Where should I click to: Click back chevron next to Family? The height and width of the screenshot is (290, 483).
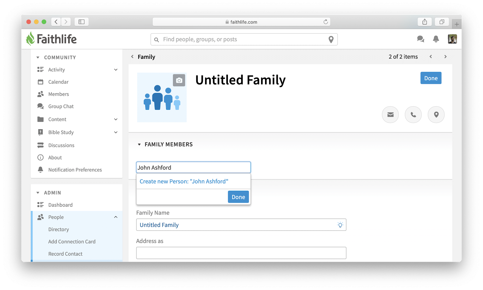point(132,57)
